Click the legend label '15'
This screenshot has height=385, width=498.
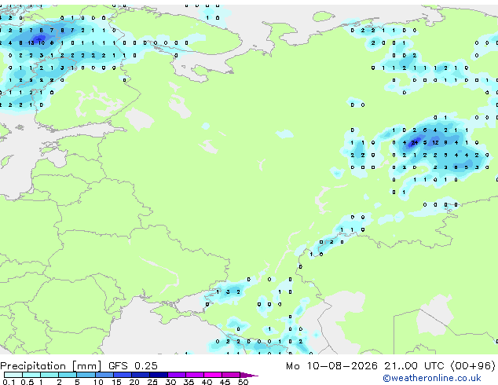coord(116,382)
